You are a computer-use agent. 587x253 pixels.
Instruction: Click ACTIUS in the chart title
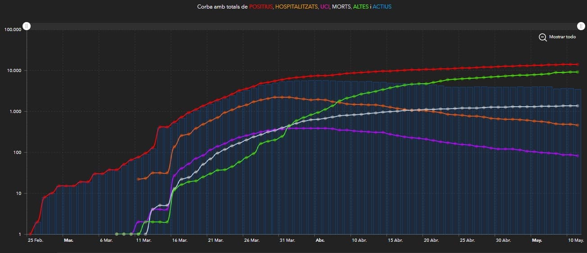(382, 7)
